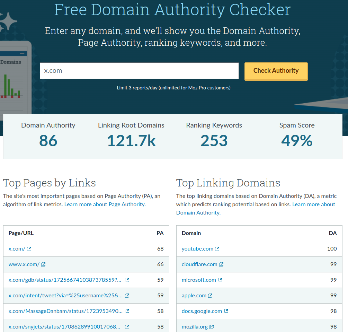Open the youtube.com domain link
The image size is (348, 332).
pos(197,249)
